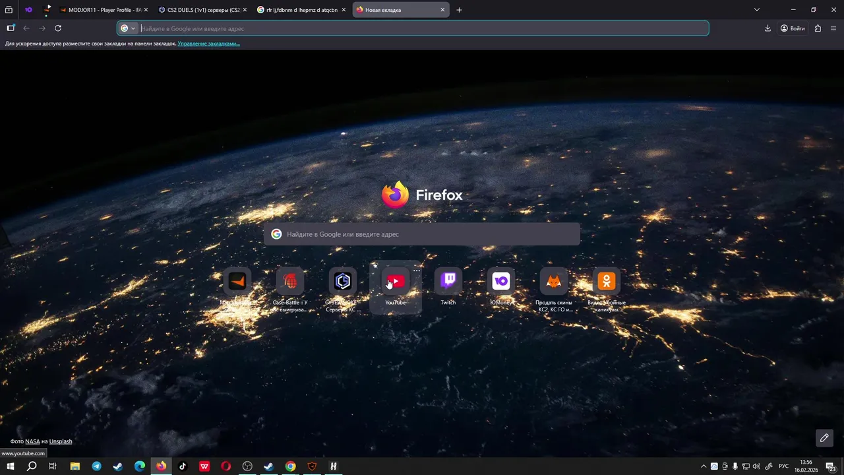Reload the page with the refresh button
The width and height of the screenshot is (844, 475).
point(58,28)
